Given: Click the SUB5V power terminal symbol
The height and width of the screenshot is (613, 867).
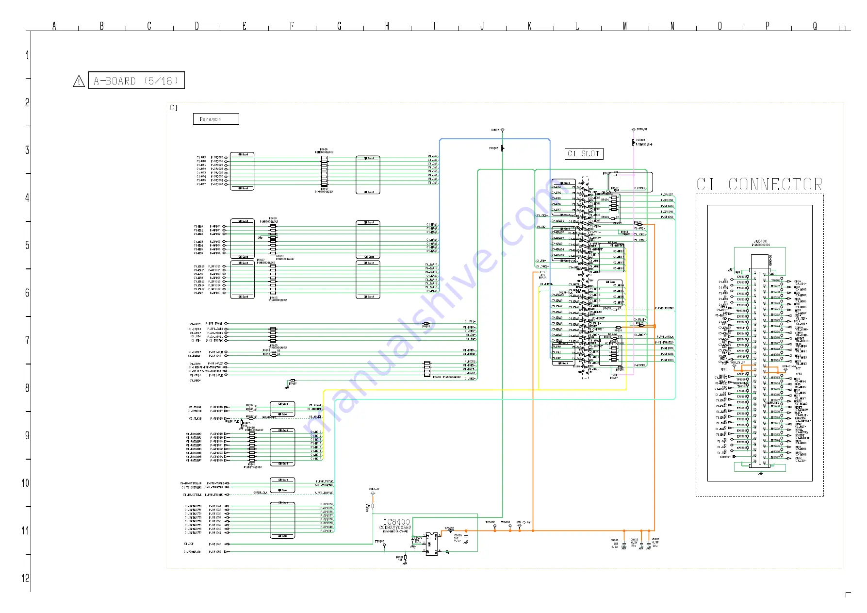Looking at the screenshot, I should coord(503,130).
